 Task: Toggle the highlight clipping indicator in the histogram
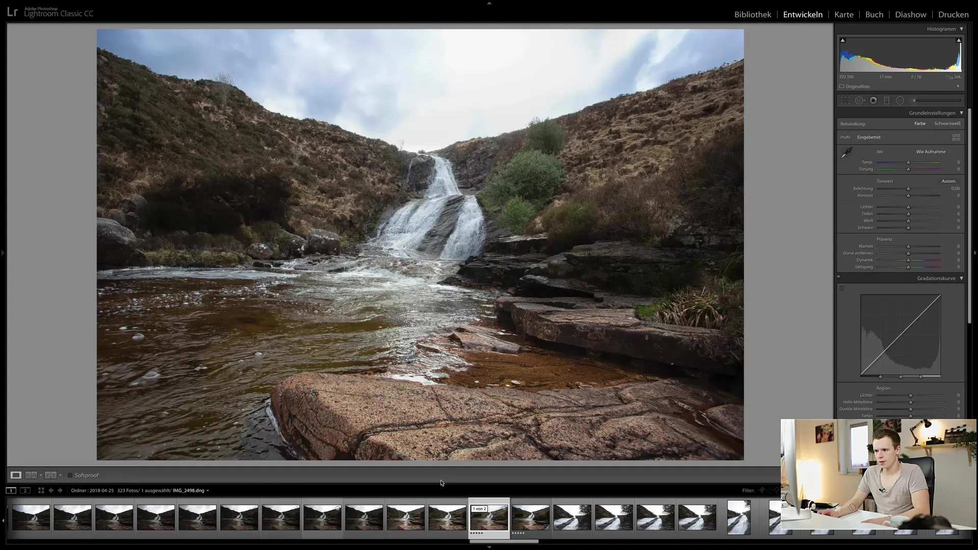coord(959,40)
